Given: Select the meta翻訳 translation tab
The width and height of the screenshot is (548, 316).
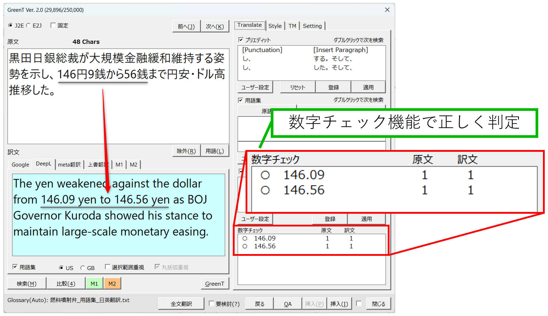Looking at the screenshot, I should [69, 165].
